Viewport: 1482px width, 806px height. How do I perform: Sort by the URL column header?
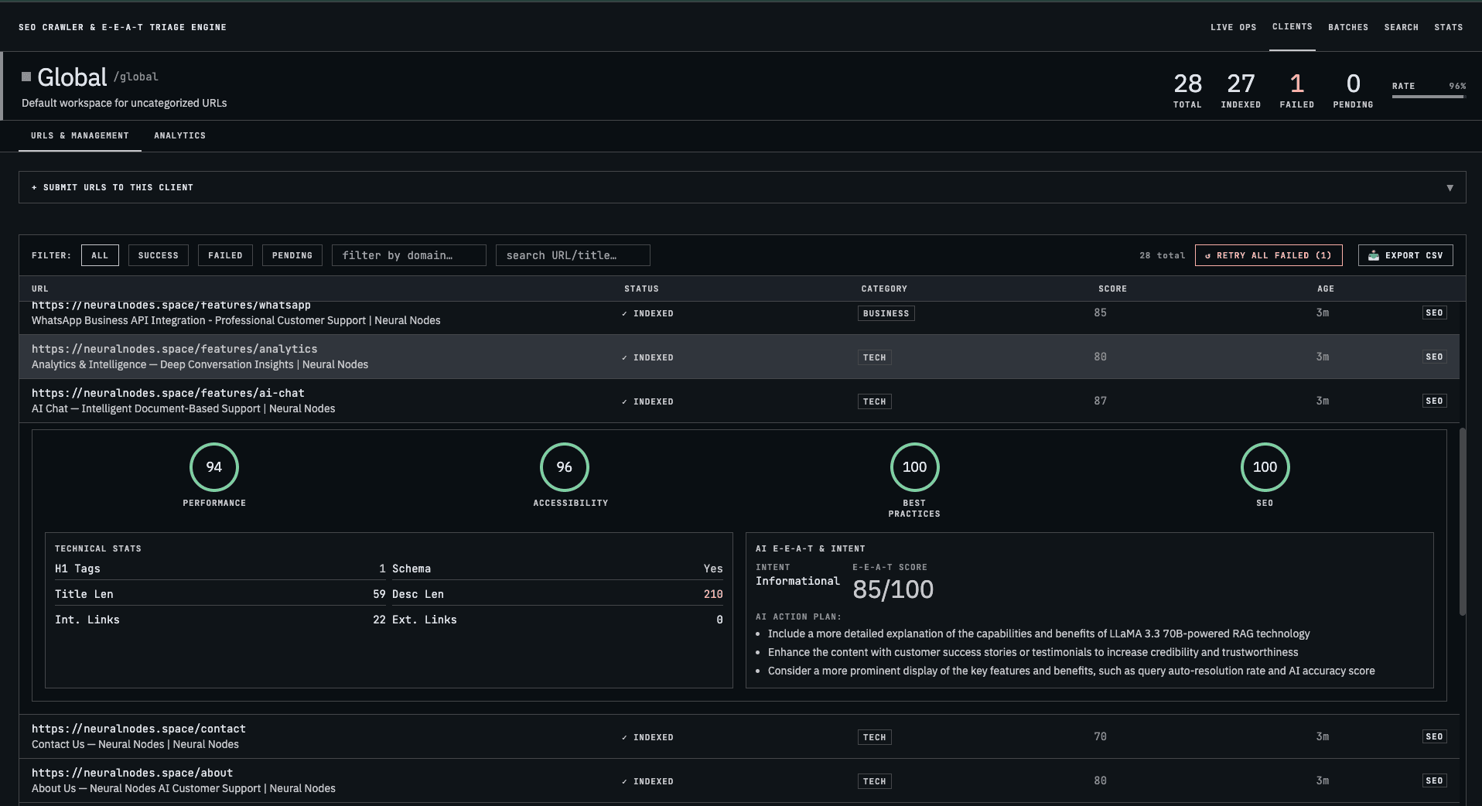tap(39, 289)
